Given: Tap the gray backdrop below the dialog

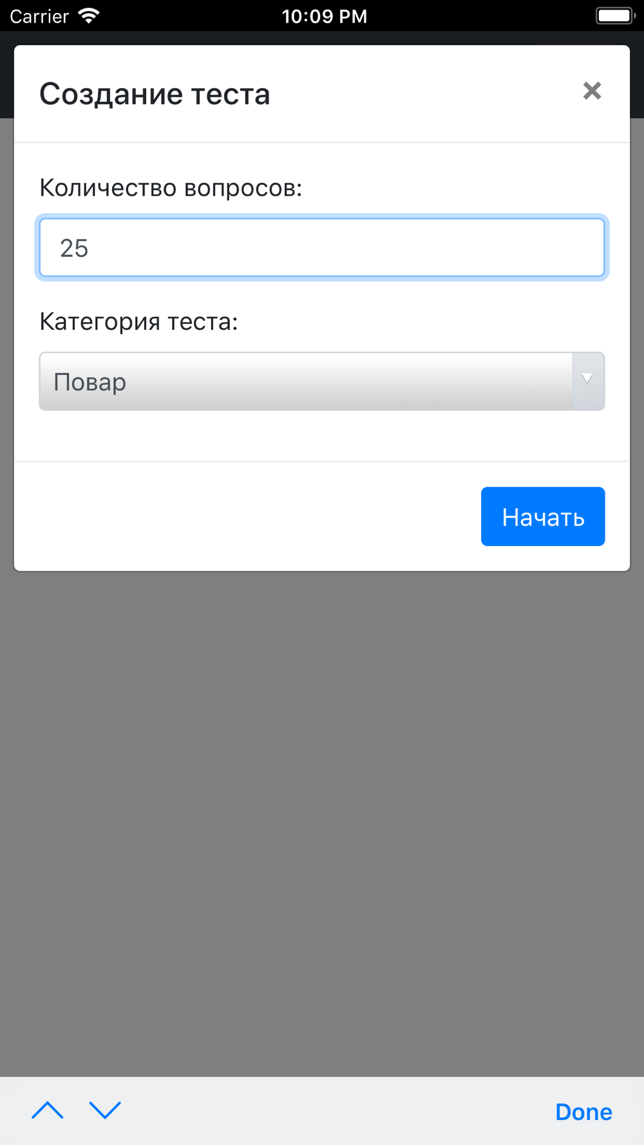Looking at the screenshot, I should [322, 824].
